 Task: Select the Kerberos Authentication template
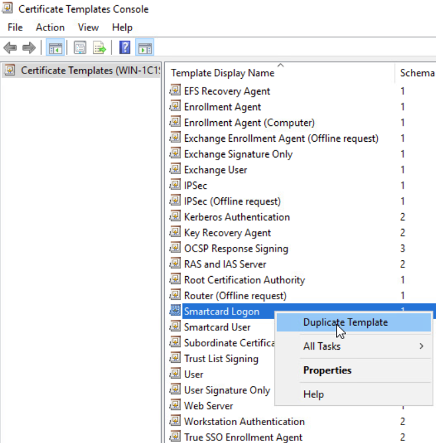point(237,217)
